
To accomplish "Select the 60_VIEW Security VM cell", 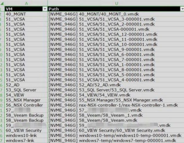I will click(x=26, y=130).
